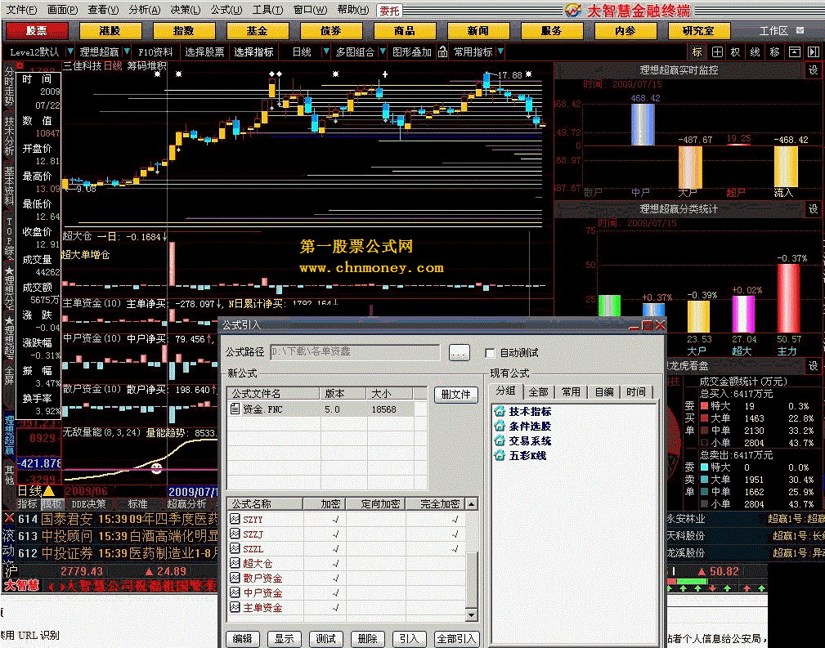Click the 设 settings icon of 龙虎看盘
The image size is (825, 648).
pyautogui.click(x=813, y=365)
